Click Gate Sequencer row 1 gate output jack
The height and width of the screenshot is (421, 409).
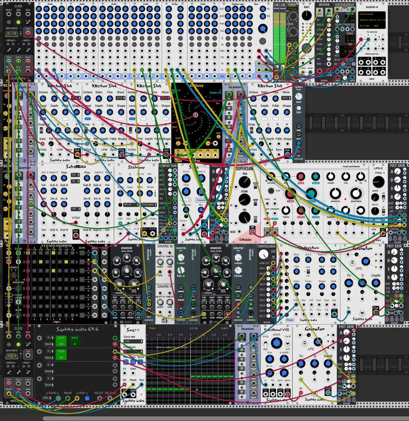95,253
